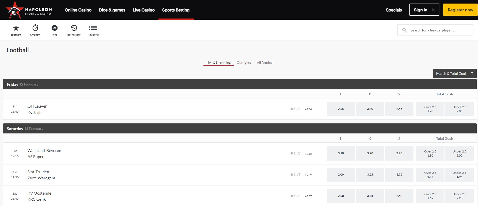Viewport: 478px width, 206px height.
Task: Select Under 2.5 at 2.05
Action: coord(459,109)
